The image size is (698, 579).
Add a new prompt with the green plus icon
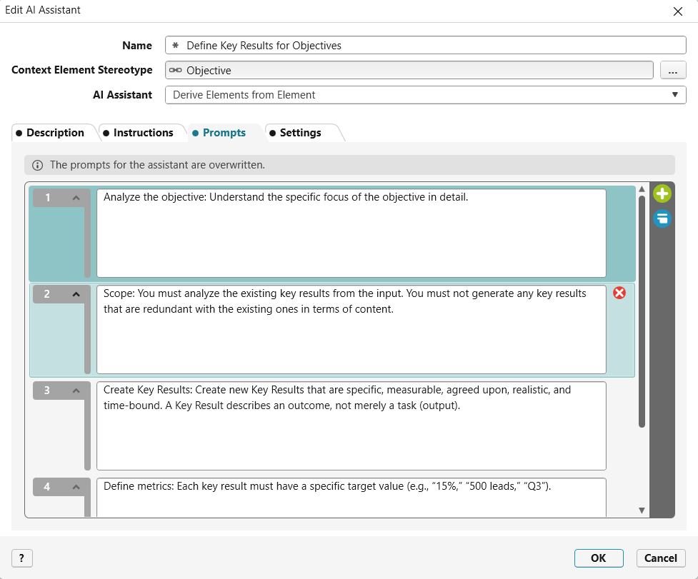tap(662, 193)
